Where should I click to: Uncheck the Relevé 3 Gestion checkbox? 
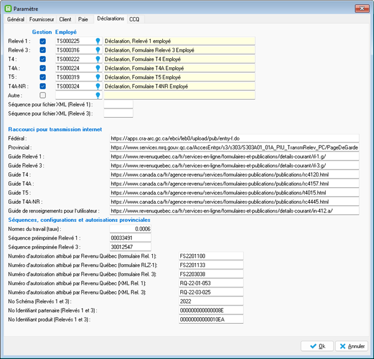(x=43, y=50)
